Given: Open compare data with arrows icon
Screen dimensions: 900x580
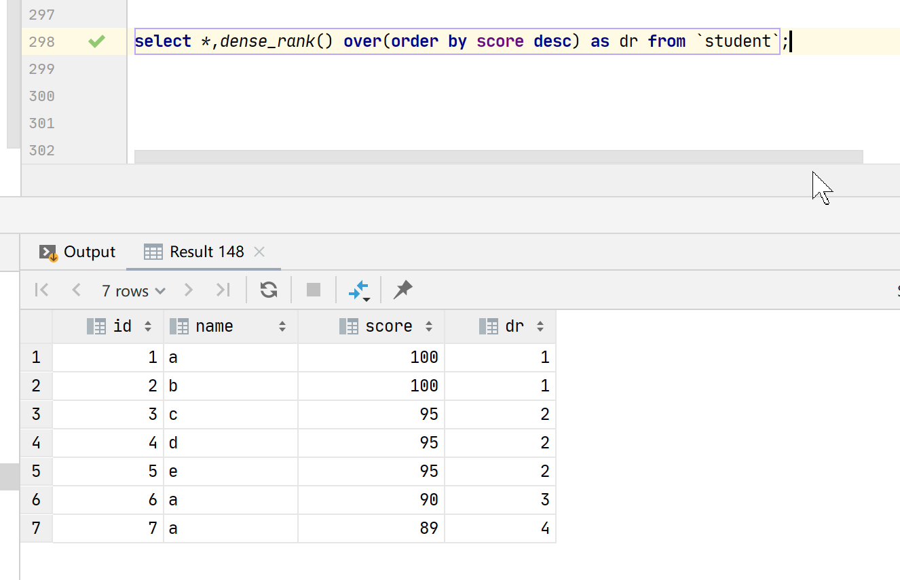Looking at the screenshot, I should [x=358, y=290].
